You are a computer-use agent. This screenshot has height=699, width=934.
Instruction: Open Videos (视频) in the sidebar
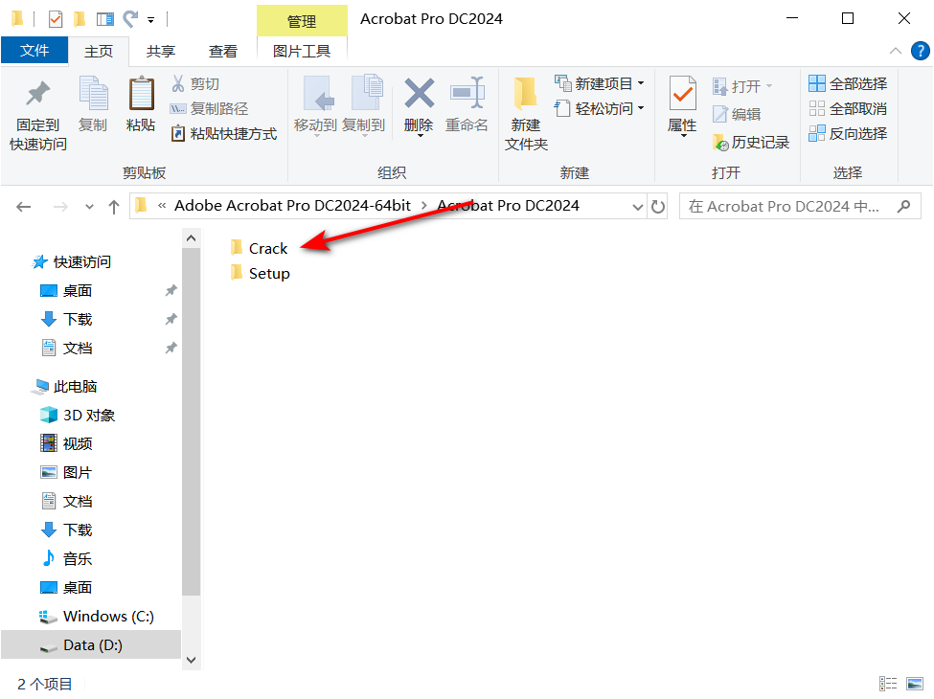click(66, 443)
